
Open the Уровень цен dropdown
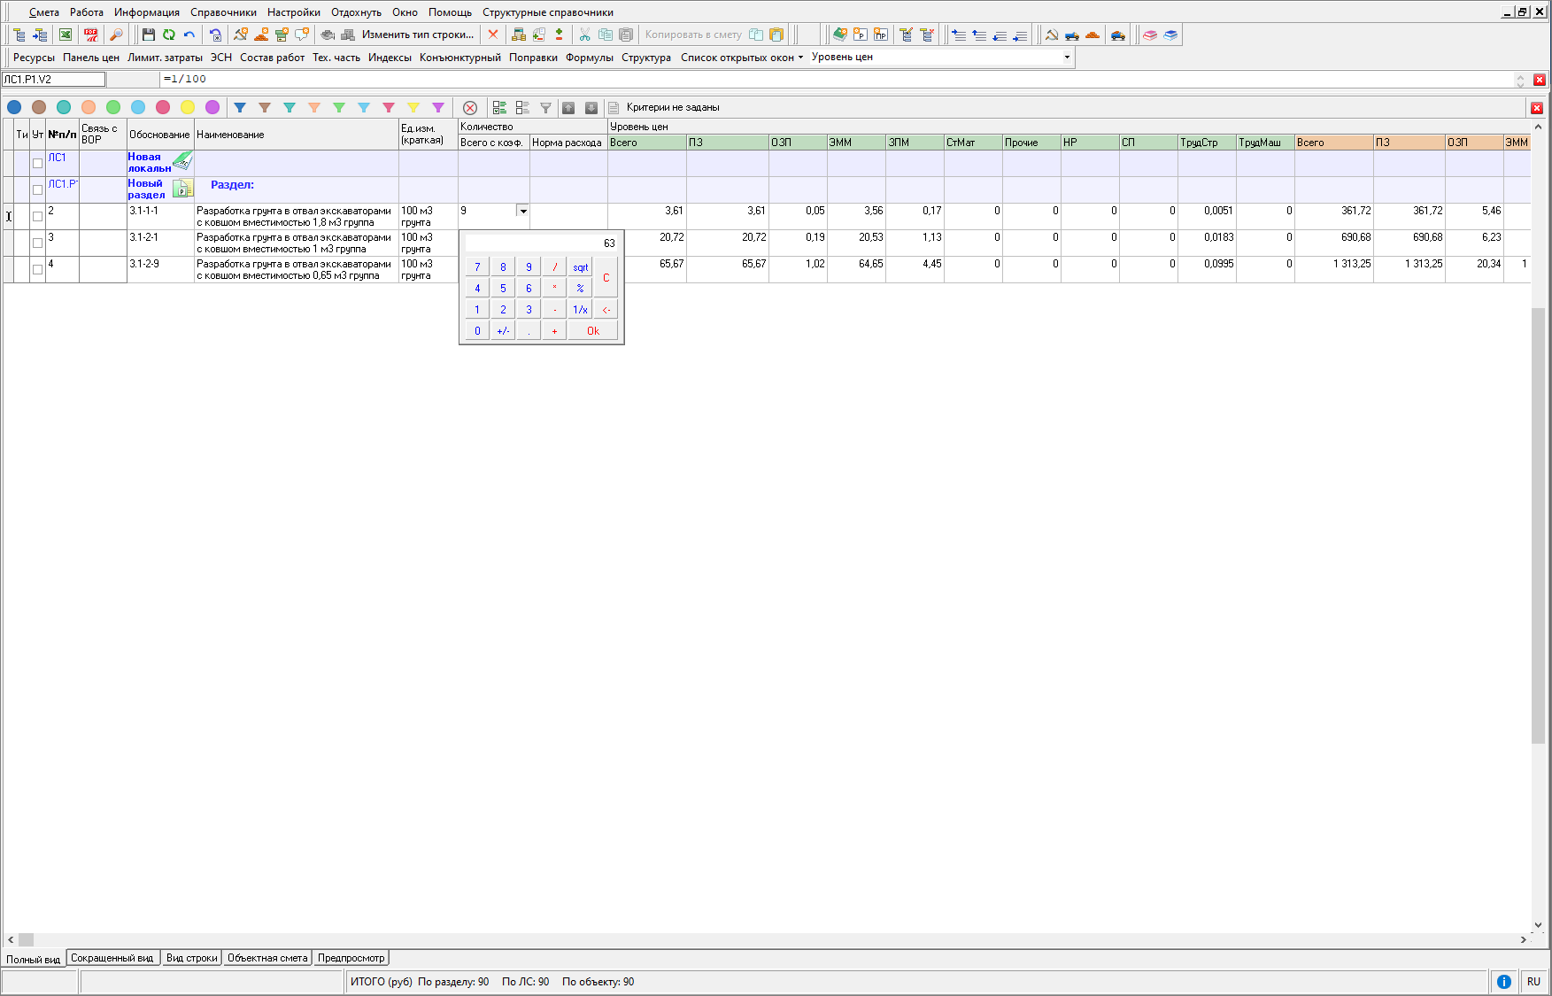coord(1067,57)
